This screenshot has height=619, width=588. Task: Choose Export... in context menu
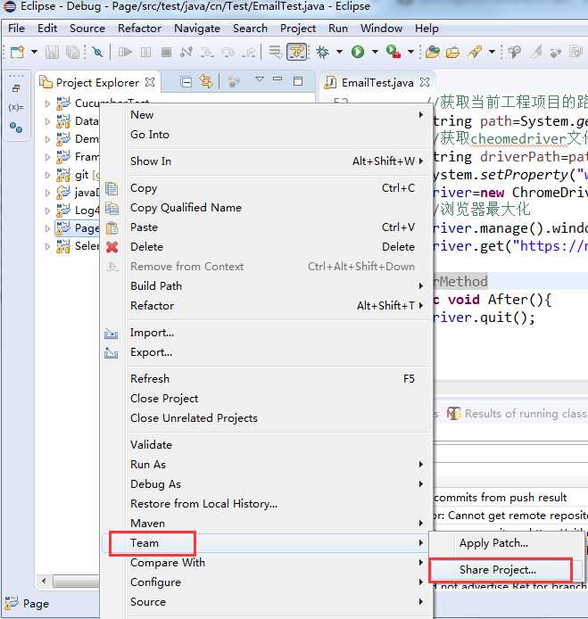pyautogui.click(x=266, y=352)
